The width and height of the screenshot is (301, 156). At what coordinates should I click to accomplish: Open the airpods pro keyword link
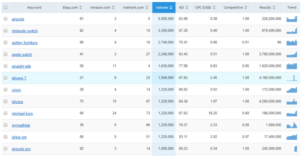click(x=21, y=149)
